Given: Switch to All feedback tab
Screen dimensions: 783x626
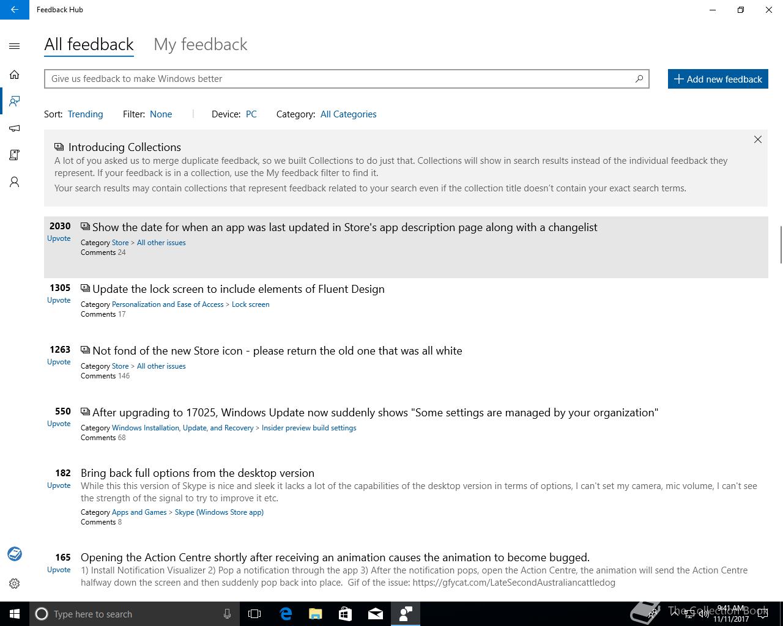Looking at the screenshot, I should pos(89,45).
